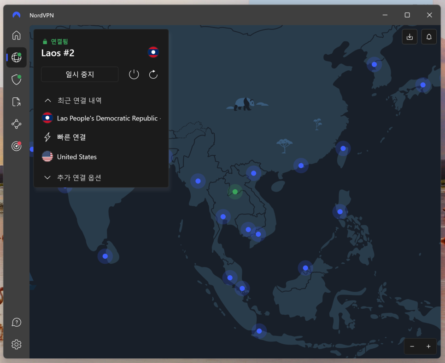Image resolution: width=445 pixels, height=363 pixels.
Task: Select the Myanmar server marker
Action: 198,181
